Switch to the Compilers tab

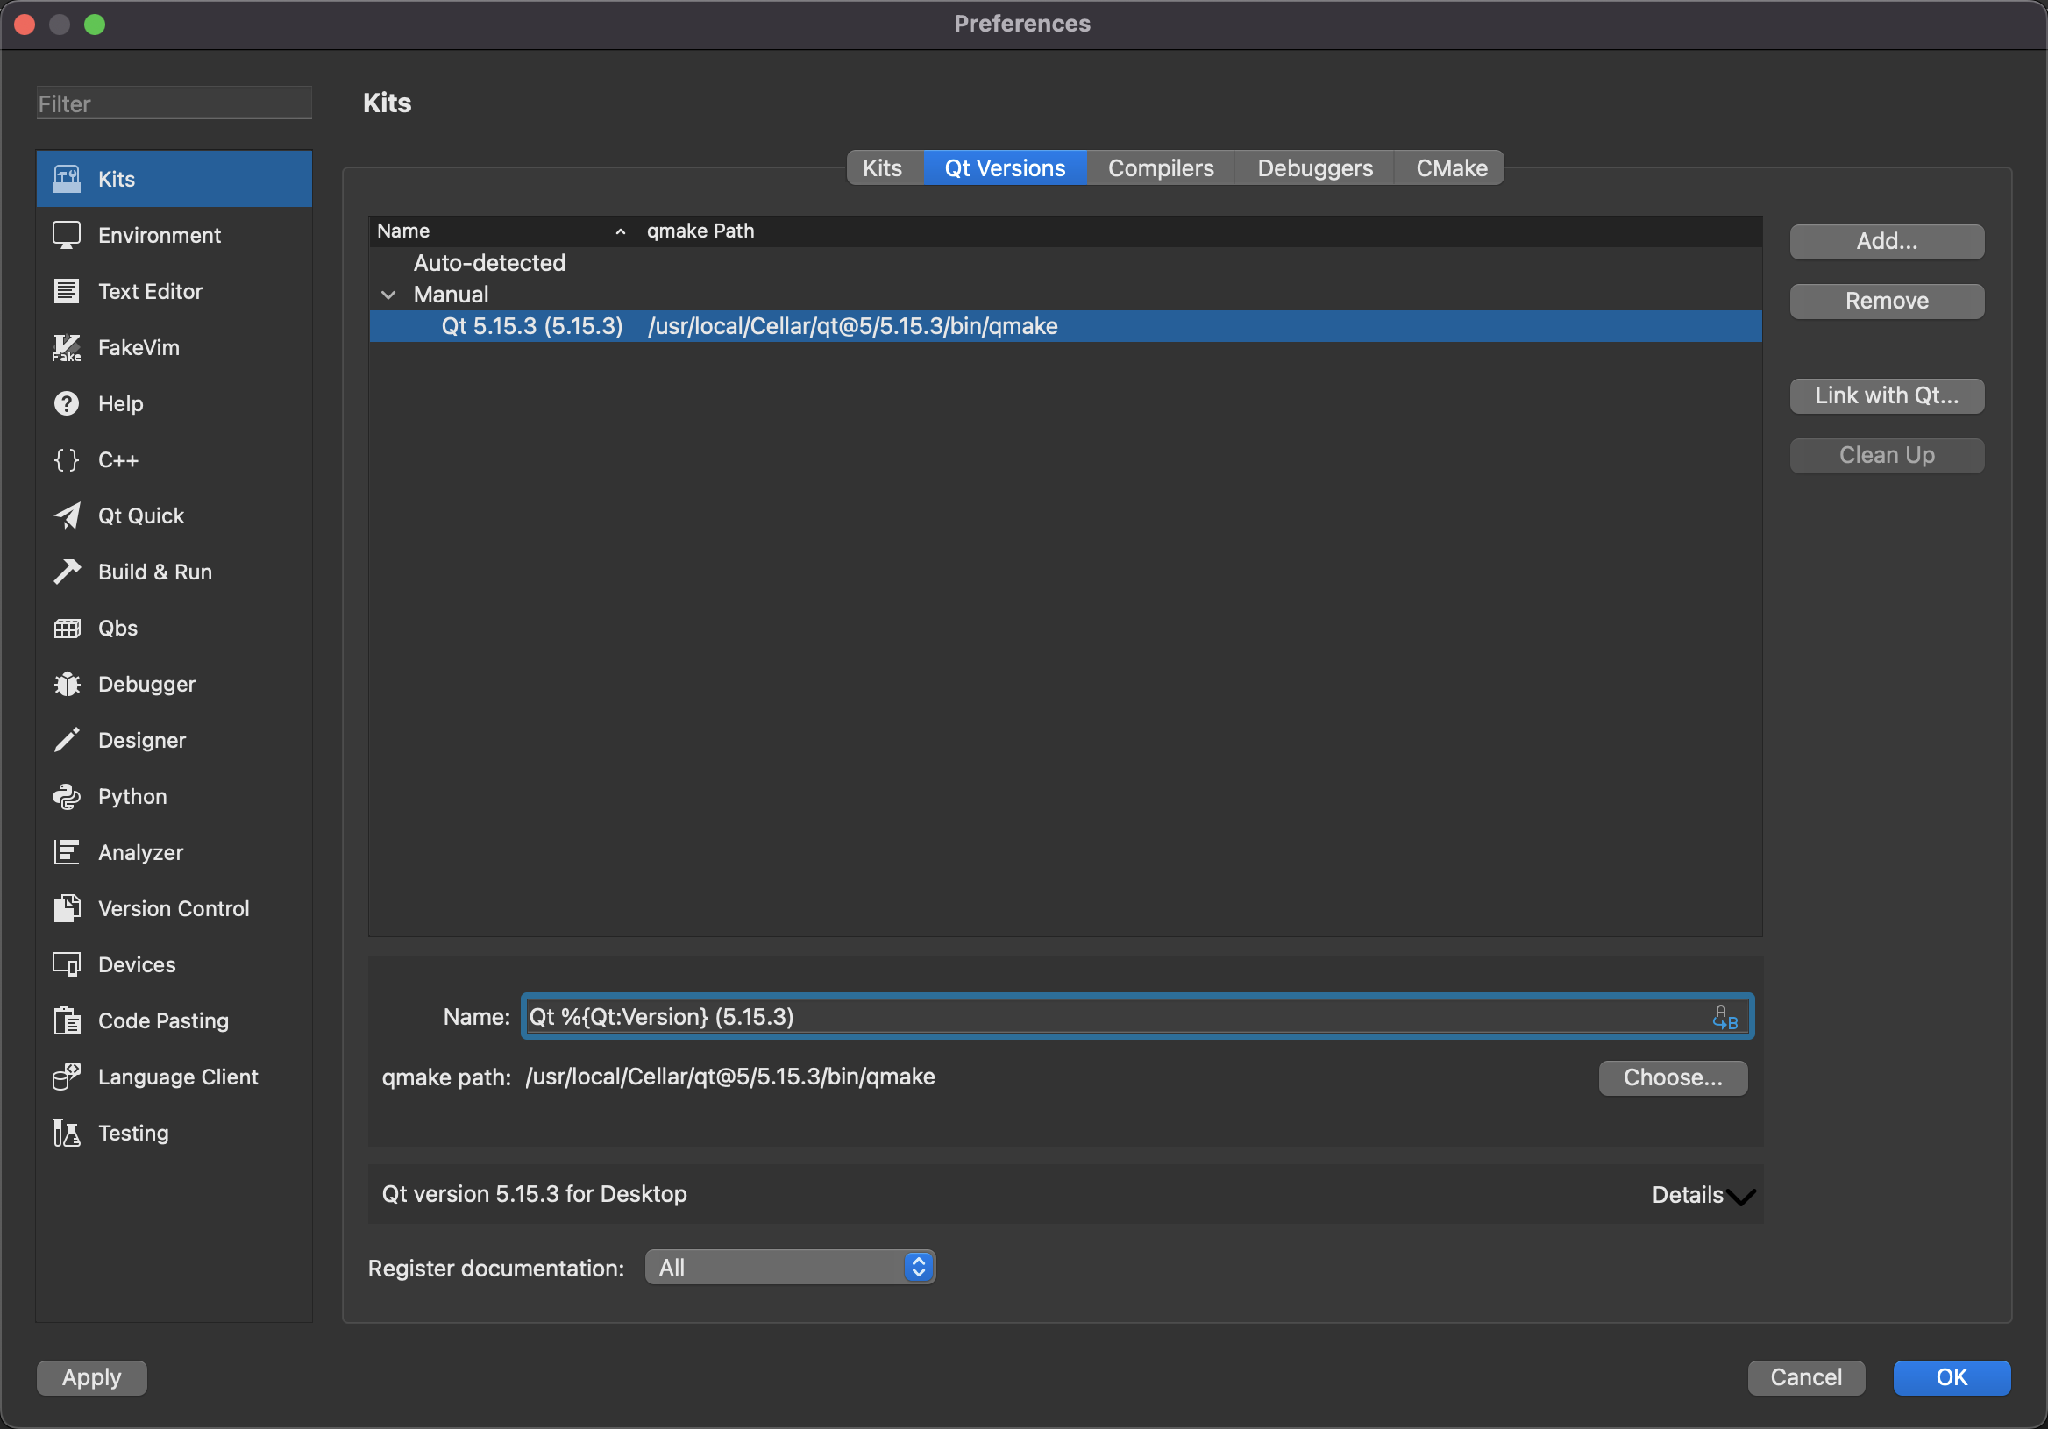pos(1160,168)
